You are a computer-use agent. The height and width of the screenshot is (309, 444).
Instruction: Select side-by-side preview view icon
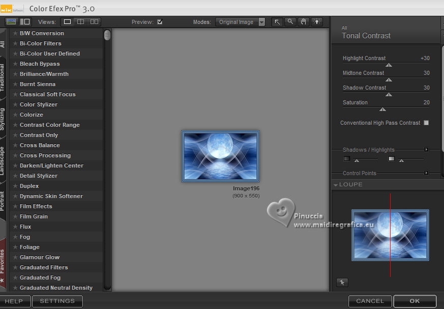[94, 22]
